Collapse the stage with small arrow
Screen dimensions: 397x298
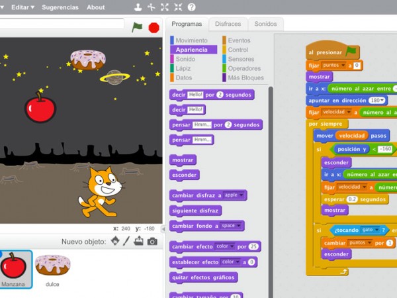click(163, 229)
